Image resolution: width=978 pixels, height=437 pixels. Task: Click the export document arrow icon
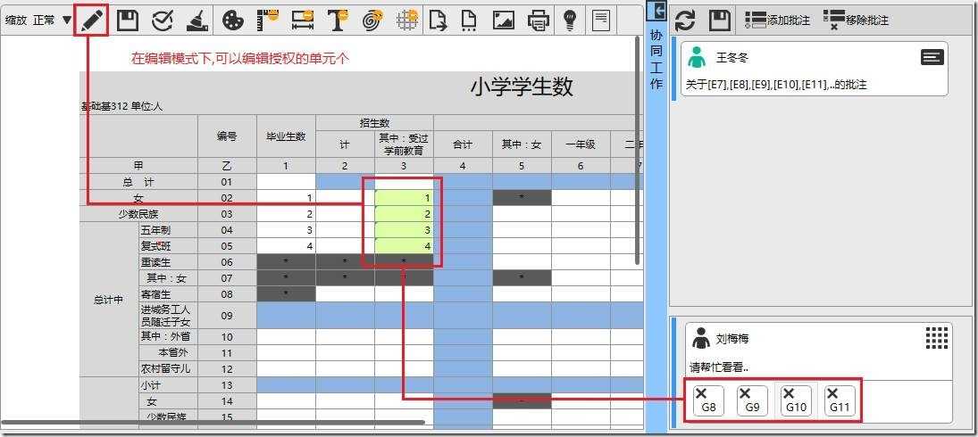coord(439,20)
